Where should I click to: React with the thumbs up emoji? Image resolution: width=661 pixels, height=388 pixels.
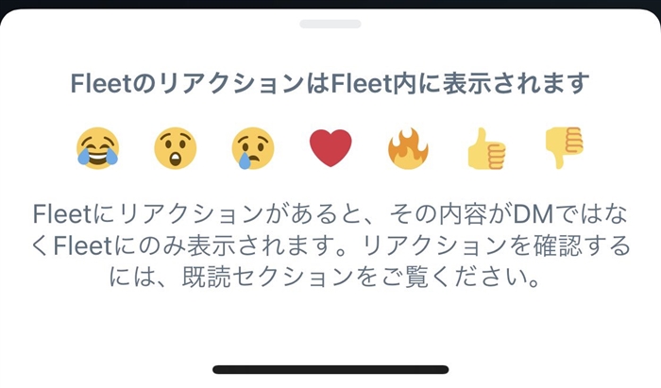[486, 148]
